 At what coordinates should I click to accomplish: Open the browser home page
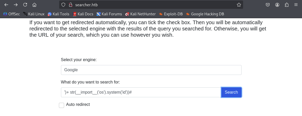point(34,5)
